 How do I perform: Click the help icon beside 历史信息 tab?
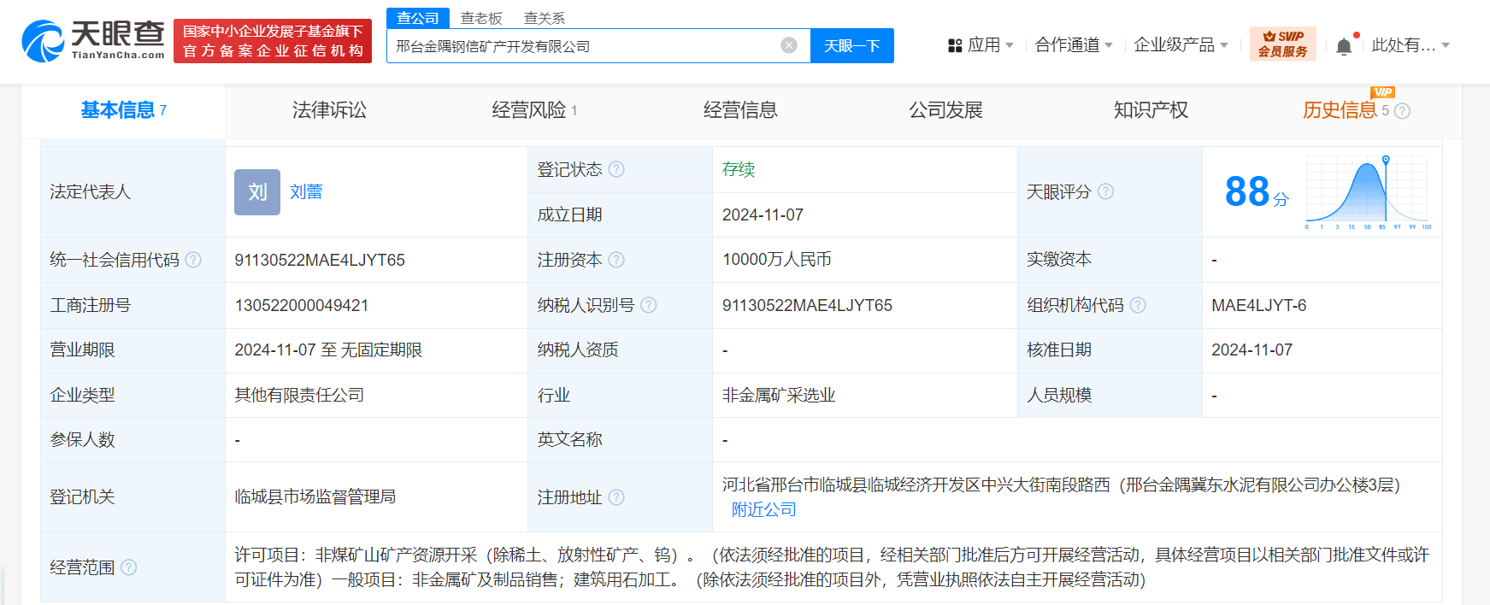(1402, 111)
